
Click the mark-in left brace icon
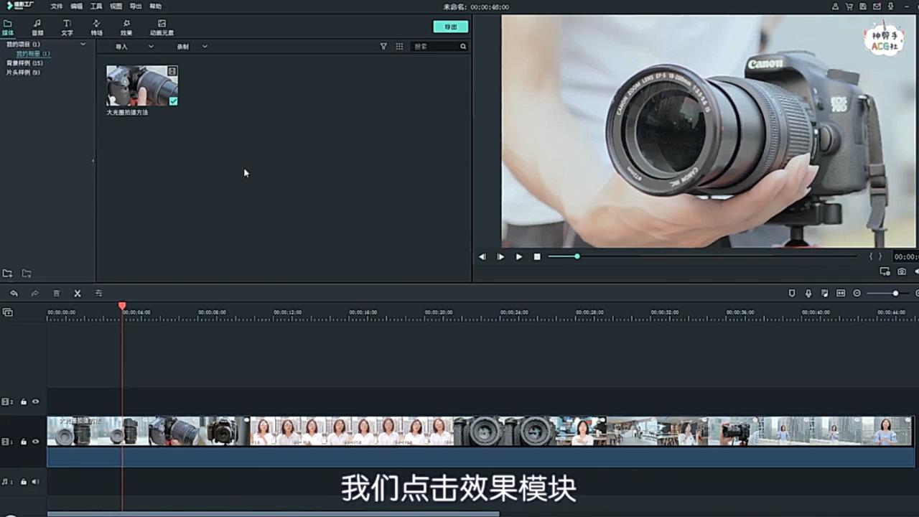point(872,256)
